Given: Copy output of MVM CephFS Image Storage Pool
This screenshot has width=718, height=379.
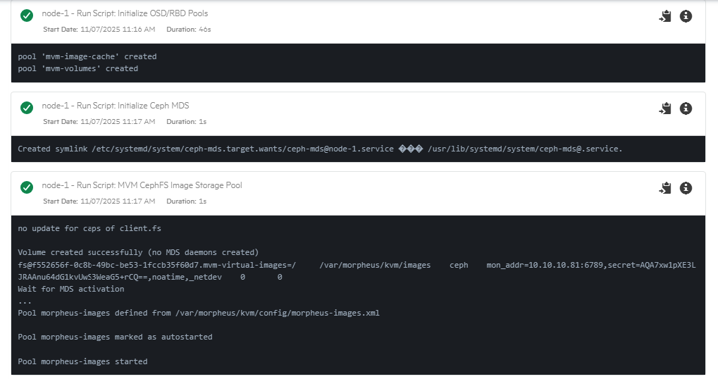Looking at the screenshot, I should (x=665, y=188).
